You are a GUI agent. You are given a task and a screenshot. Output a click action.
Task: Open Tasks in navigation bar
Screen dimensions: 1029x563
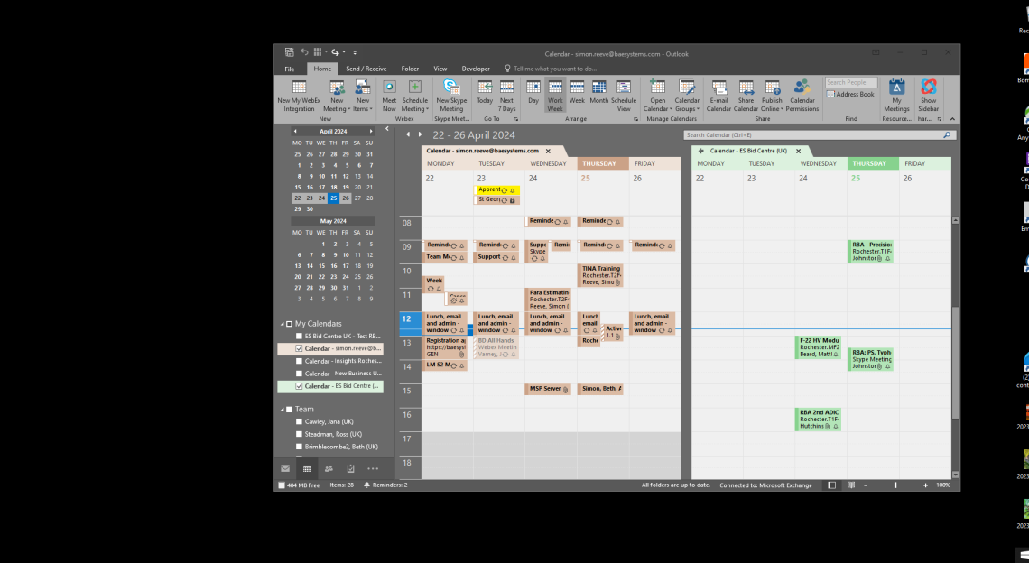(350, 468)
